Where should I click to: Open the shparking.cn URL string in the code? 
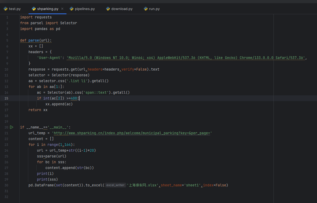132,133
